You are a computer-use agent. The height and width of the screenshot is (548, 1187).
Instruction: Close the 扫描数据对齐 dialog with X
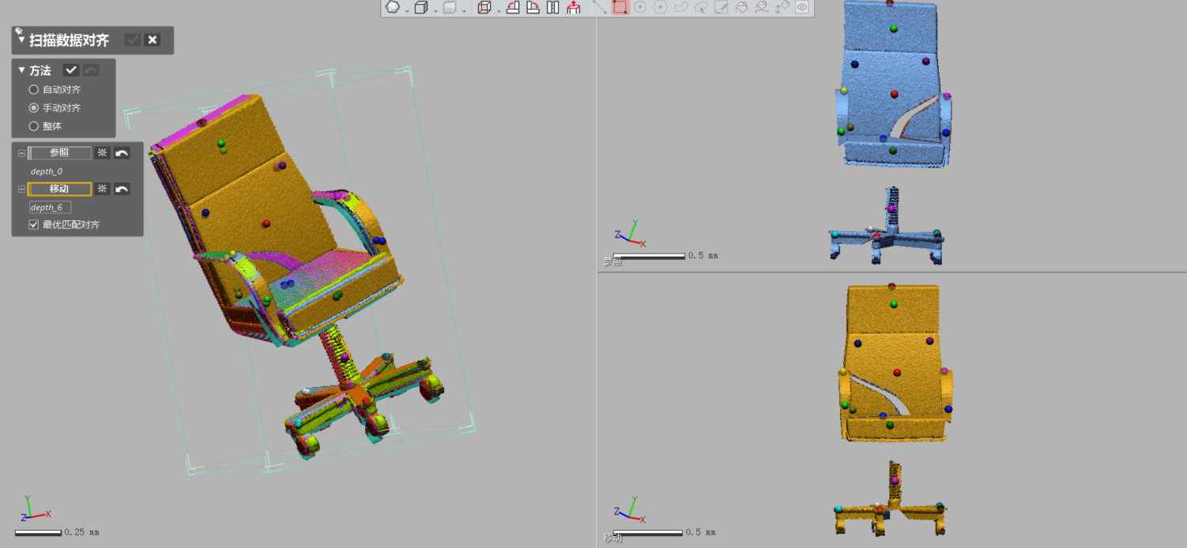coord(153,40)
